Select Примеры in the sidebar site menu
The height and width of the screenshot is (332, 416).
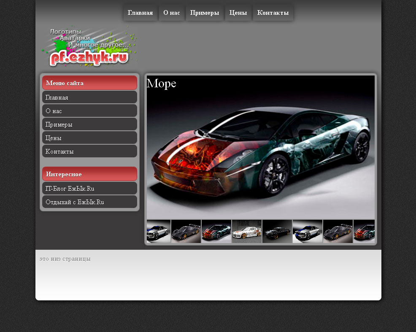[x=90, y=124]
